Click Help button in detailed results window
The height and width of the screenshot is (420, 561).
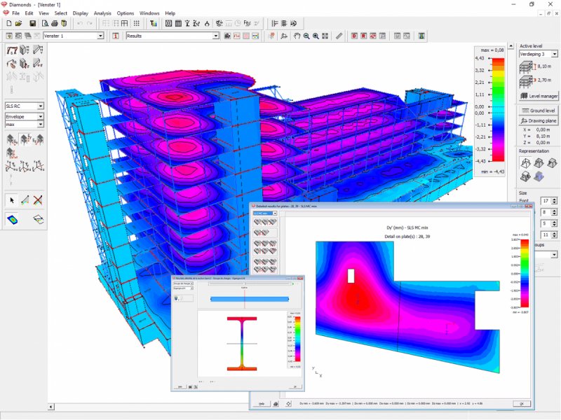[x=262, y=404]
